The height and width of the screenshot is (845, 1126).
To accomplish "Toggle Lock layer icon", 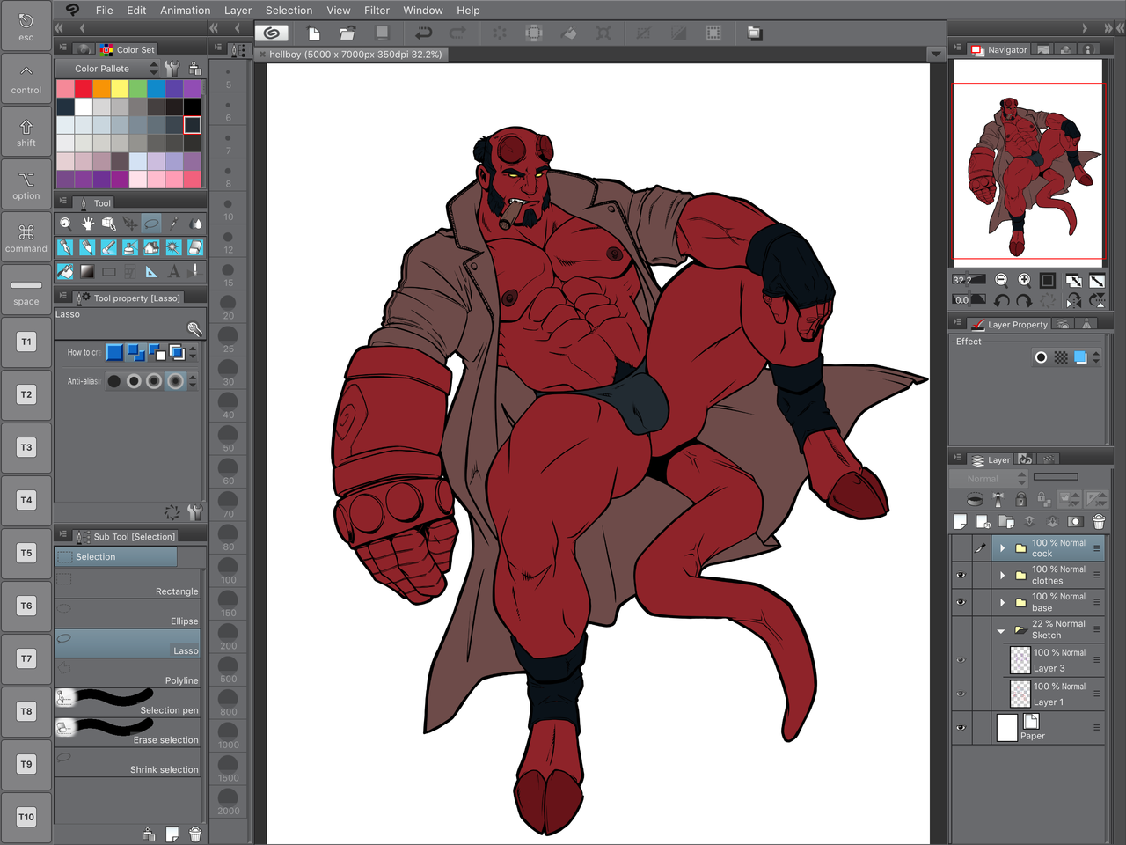I will (x=1021, y=499).
